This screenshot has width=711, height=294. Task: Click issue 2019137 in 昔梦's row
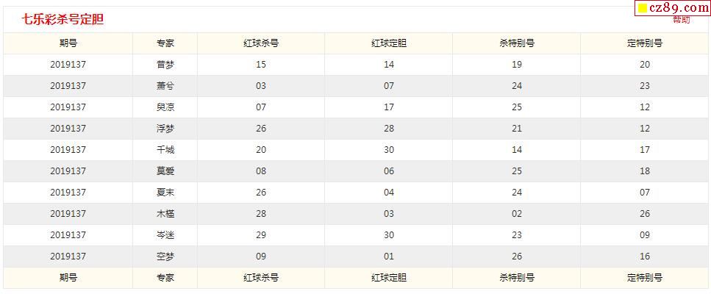68,65
